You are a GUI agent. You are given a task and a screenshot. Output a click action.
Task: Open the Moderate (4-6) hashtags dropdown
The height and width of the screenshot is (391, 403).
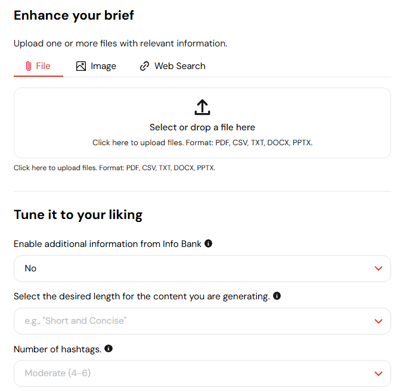coord(202,373)
